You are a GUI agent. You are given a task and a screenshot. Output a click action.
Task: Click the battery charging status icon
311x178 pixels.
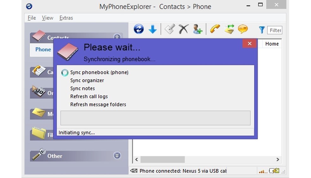(274, 171)
